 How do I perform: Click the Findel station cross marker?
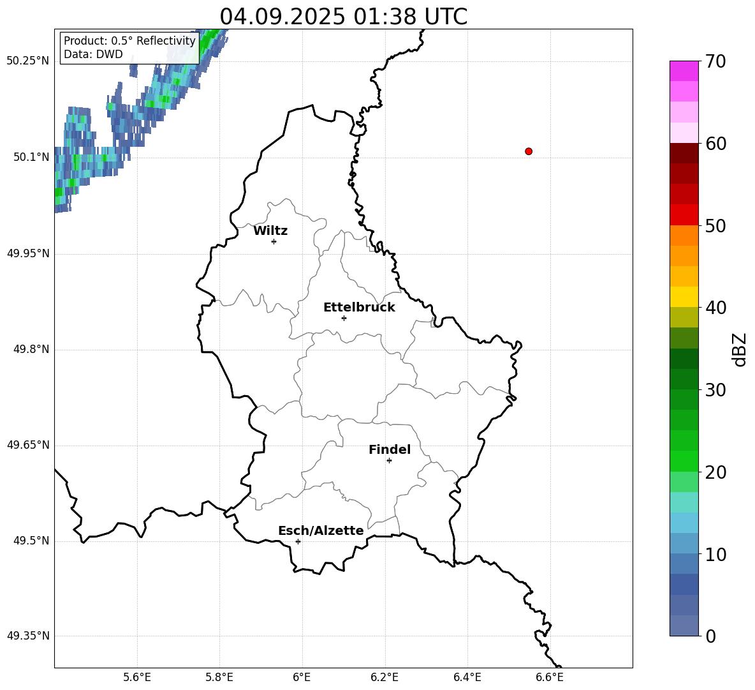(x=389, y=461)
